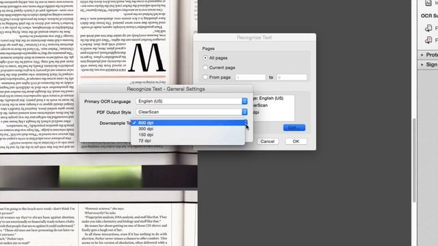This screenshot has height=246, width=438.
Task: Cancel the Recognize Text dialog
Action: 268,141
